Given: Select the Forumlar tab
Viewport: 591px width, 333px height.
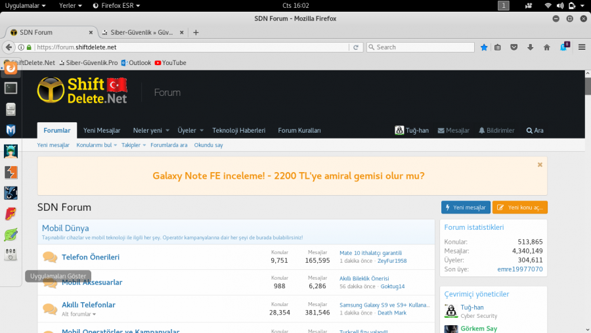Looking at the screenshot, I should click(x=57, y=131).
